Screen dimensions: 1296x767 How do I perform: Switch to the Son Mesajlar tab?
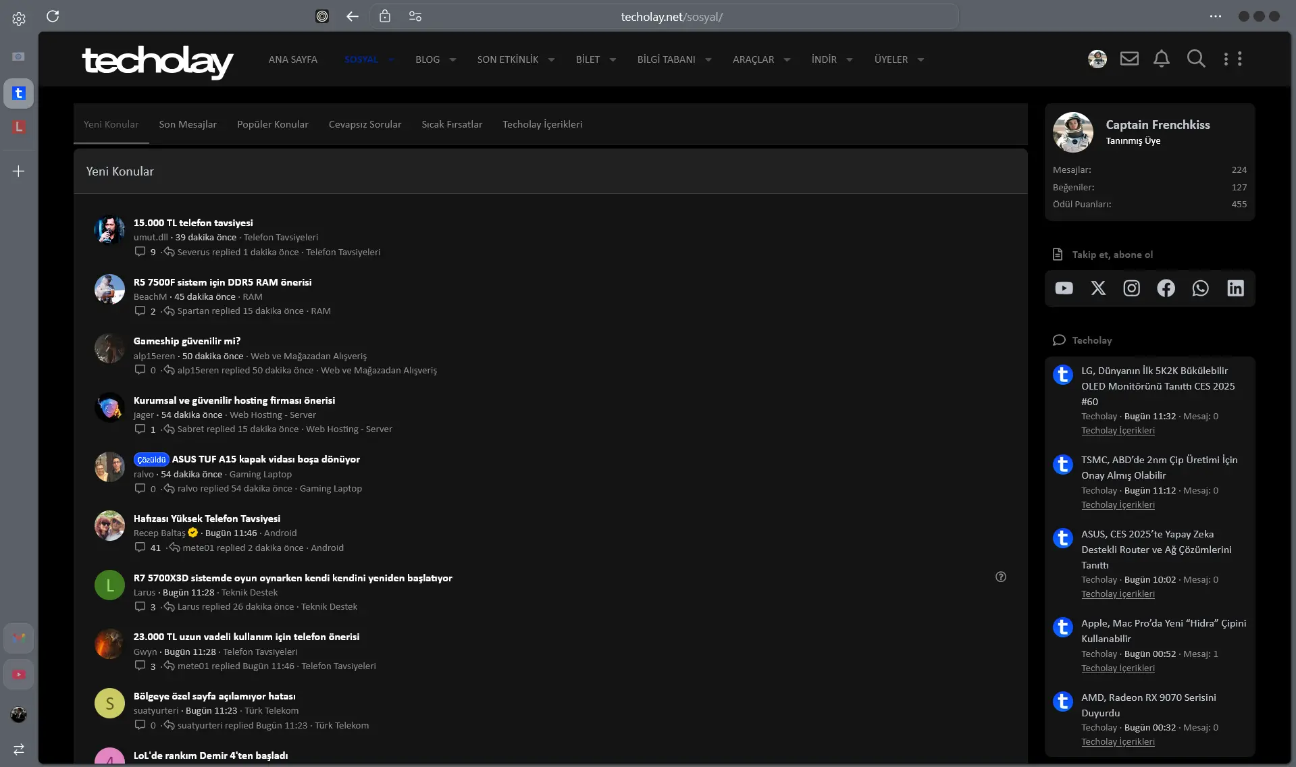[188, 124]
